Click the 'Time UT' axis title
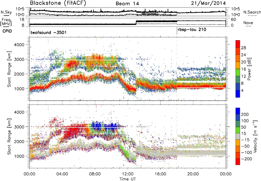The height and width of the screenshot is (181, 261). tap(128, 179)
